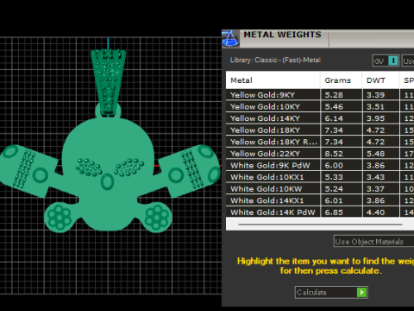Viewport: 414px width, 311px height.
Task: Select the Yellow Gold:9KY row
Action: (x=320, y=95)
